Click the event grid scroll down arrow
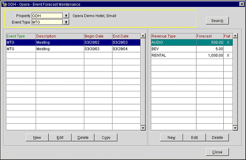This screenshot has width=246, height=160. [143, 128]
